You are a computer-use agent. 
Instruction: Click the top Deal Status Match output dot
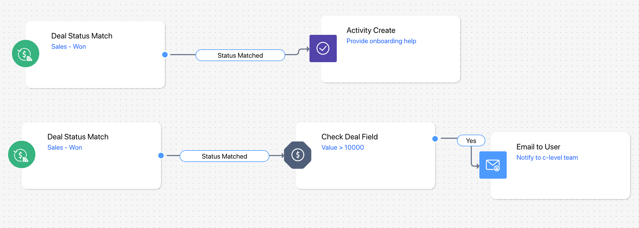[x=165, y=55]
